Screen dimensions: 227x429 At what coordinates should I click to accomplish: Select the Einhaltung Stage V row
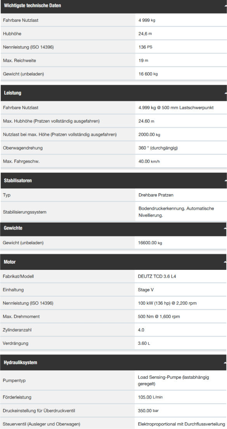(x=113, y=290)
